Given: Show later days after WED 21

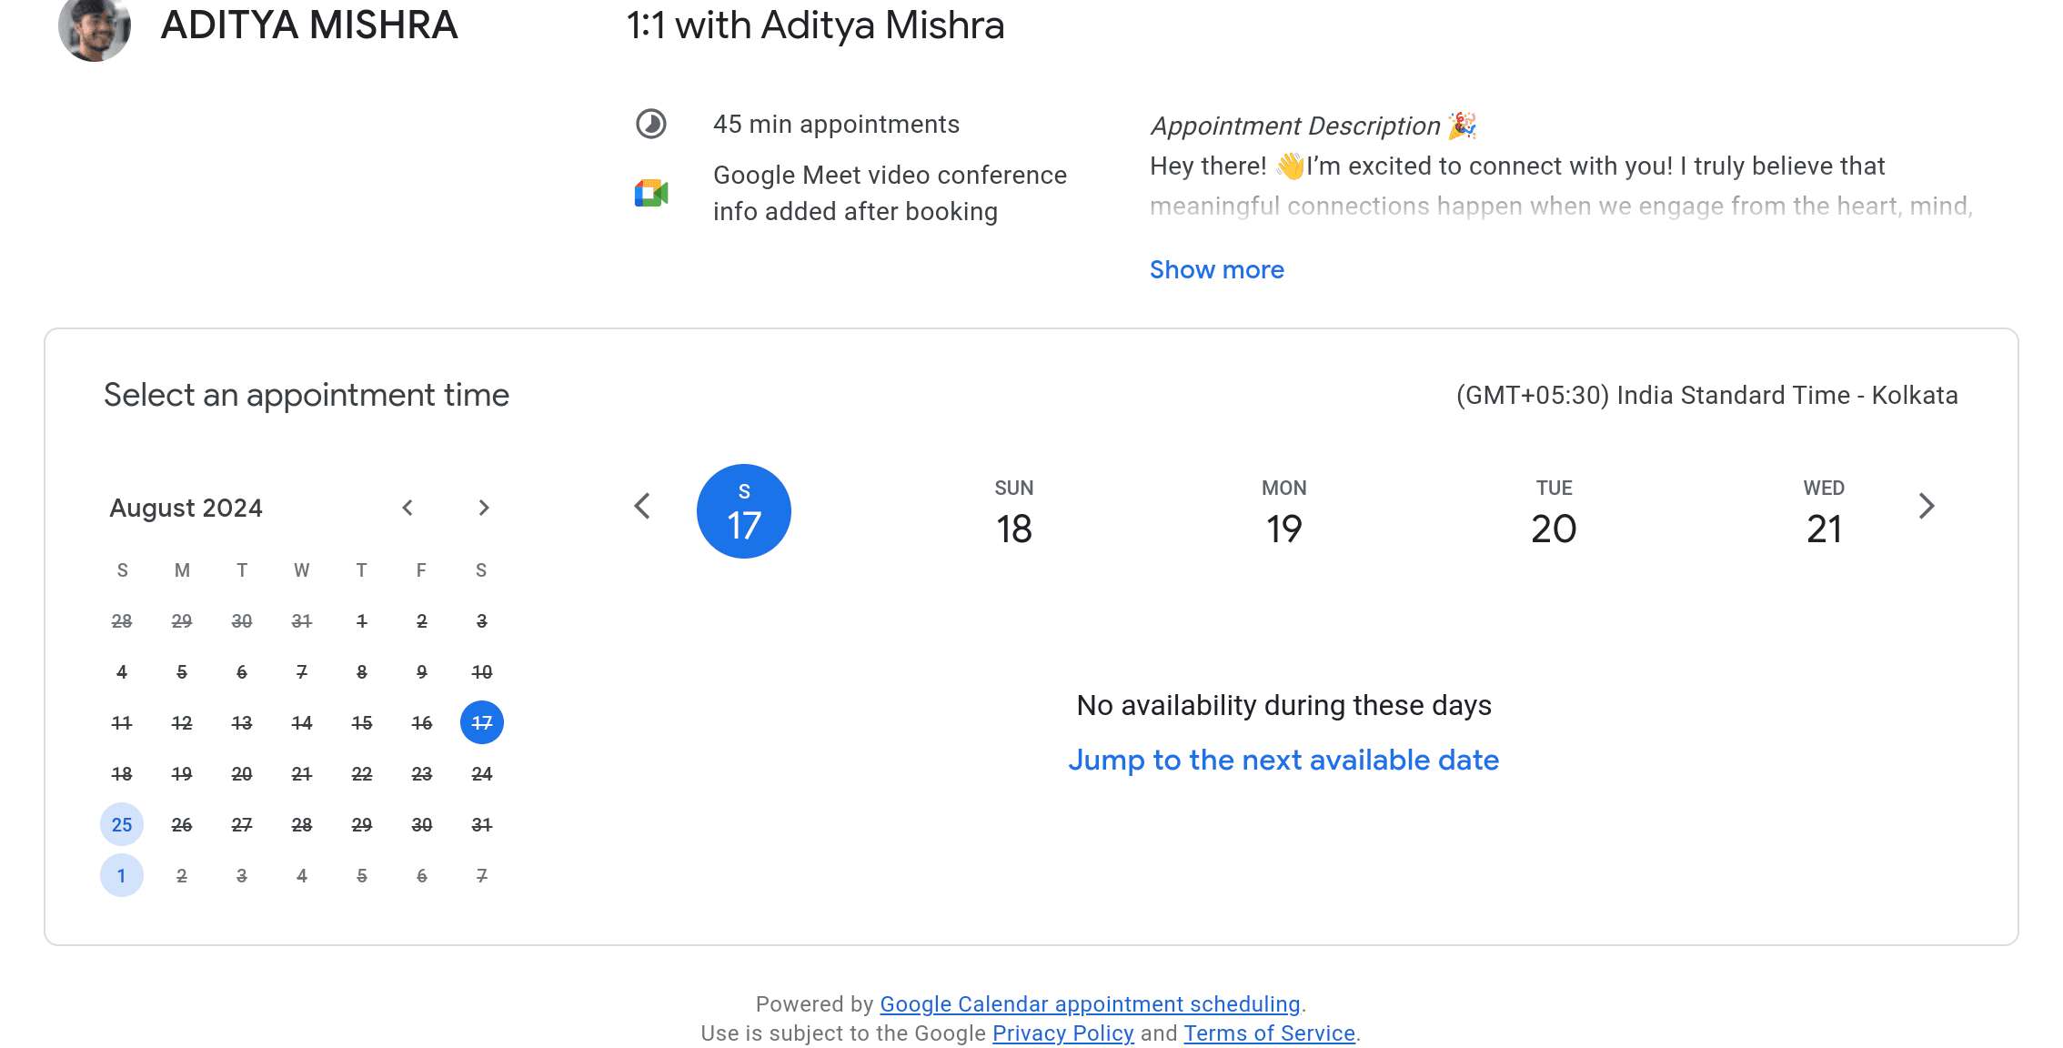Looking at the screenshot, I should (1927, 506).
